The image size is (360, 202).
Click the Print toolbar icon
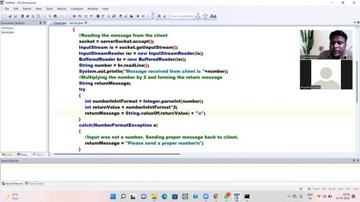coord(28,16)
